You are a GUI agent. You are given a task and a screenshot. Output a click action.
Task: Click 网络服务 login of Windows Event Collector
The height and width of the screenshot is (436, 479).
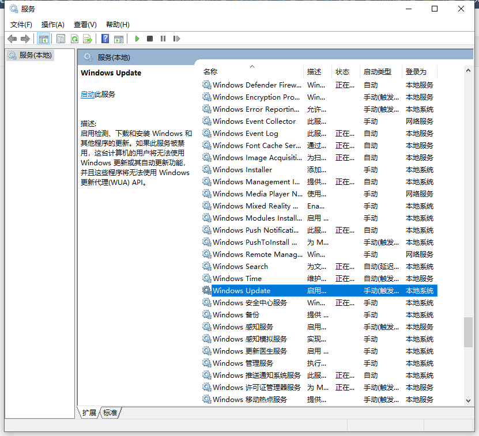pos(420,122)
